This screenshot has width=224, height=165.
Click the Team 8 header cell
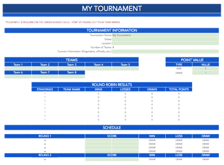tap(72, 73)
